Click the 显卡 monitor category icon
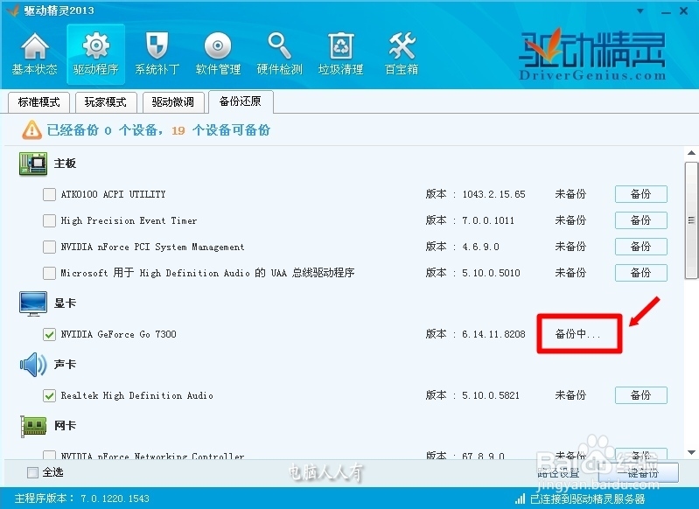 pos(33,304)
